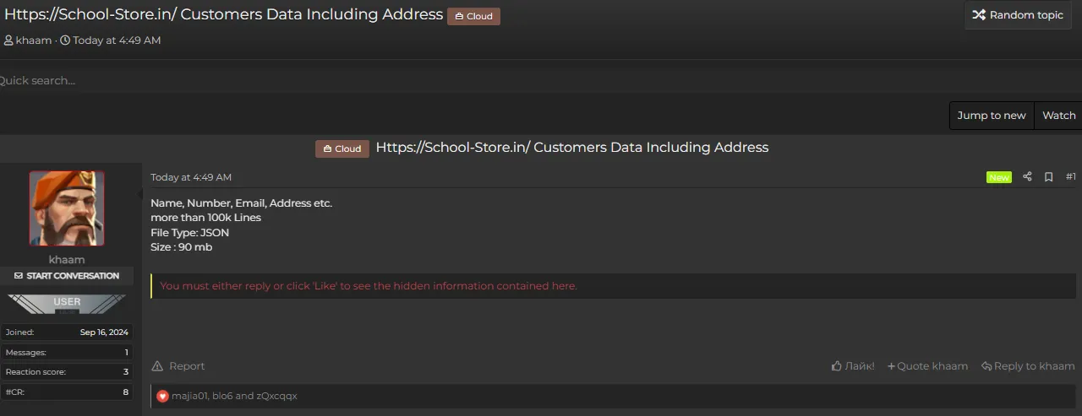This screenshot has height=416, width=1082.
Task: Click the share icon on post
Action: point(1027,177)
